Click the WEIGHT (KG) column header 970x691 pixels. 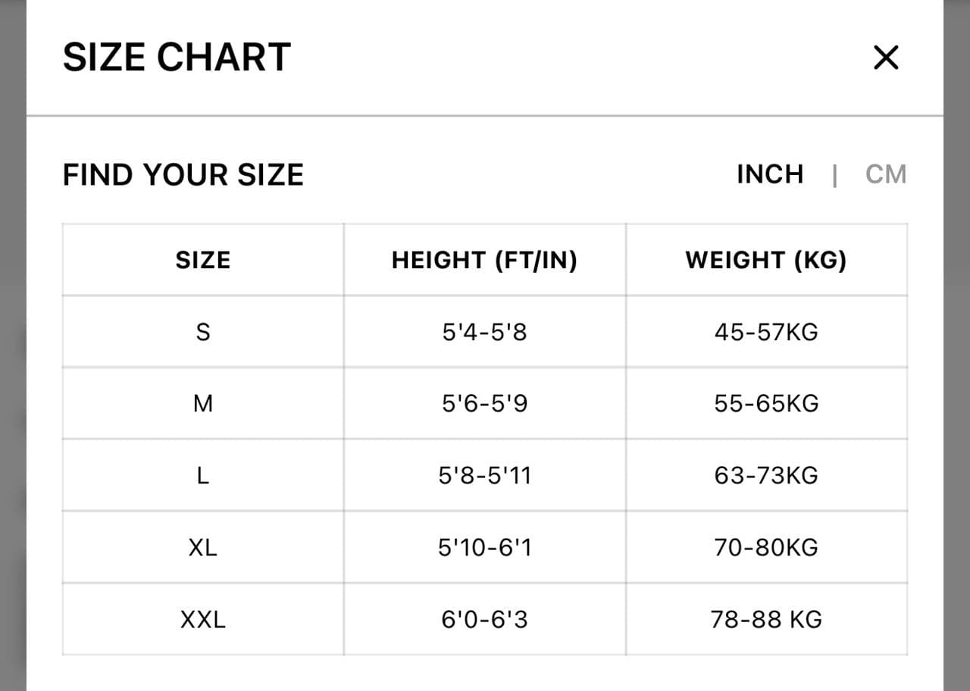766,260
